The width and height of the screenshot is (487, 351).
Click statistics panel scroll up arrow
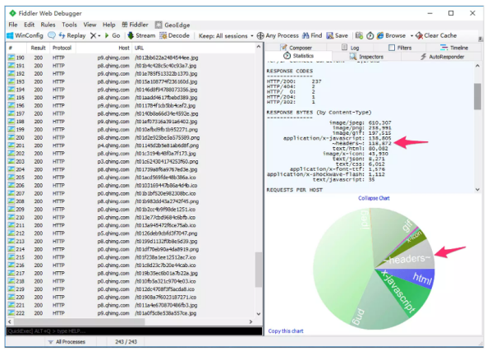(x=477, y=66)
